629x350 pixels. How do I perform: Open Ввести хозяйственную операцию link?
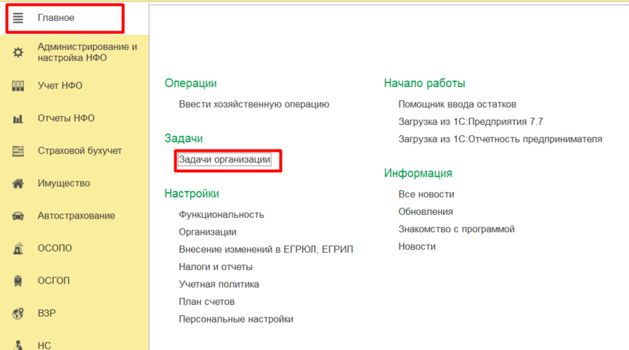coord(253,104)
